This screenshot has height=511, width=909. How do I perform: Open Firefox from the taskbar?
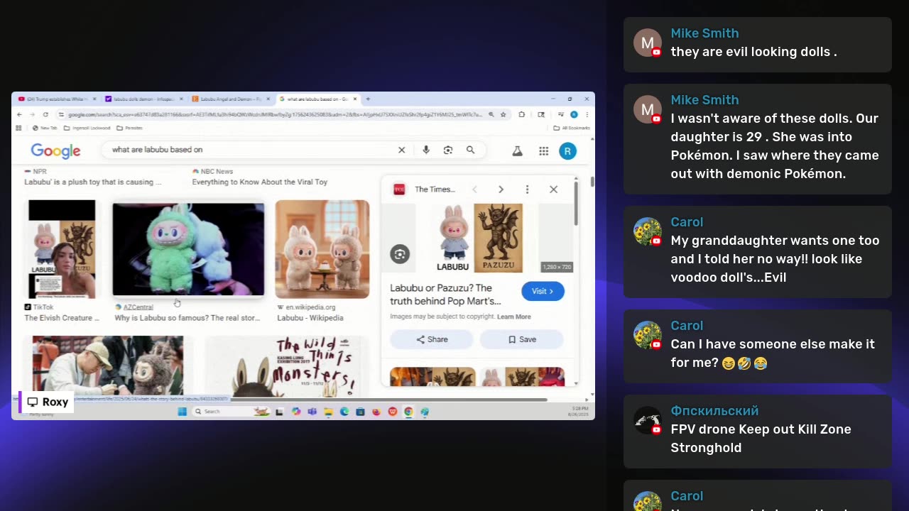pyautogui.click(x=376, y=412)
